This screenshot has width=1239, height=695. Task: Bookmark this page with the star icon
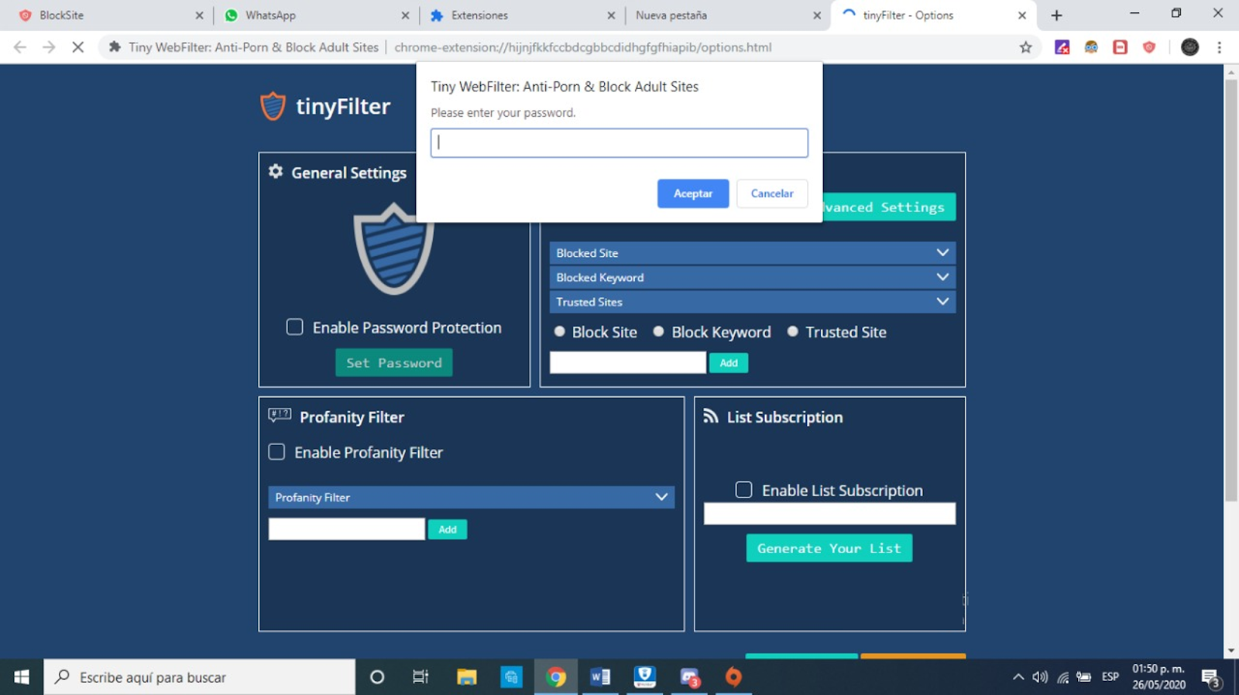pos(1026,47)
